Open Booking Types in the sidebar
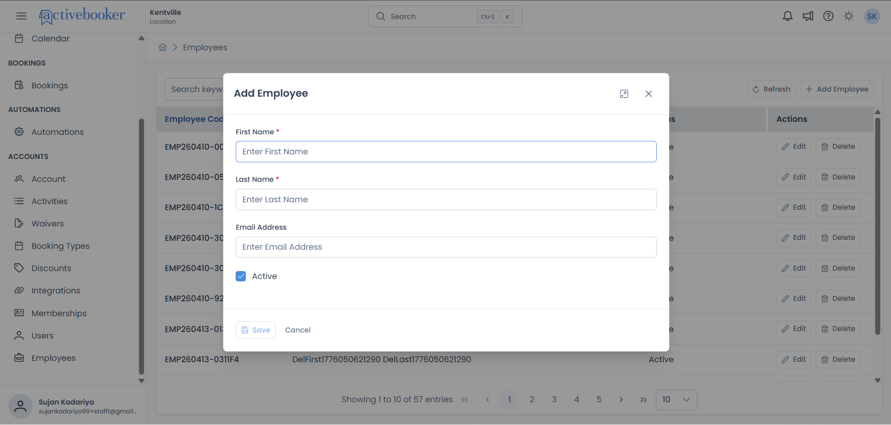Viewport: 891px width, 425px height. 60,246
